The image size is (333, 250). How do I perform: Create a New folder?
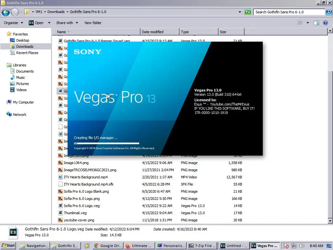[x=93, y=23]
